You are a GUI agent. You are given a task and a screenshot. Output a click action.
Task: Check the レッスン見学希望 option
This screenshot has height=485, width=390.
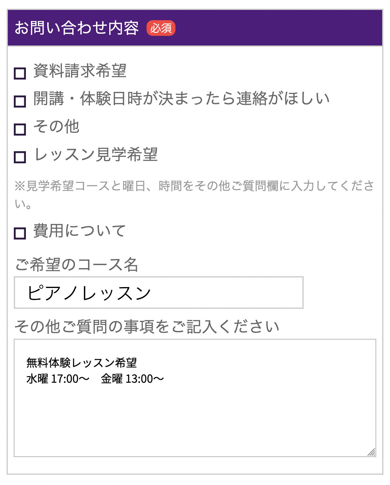click(20, 157)
